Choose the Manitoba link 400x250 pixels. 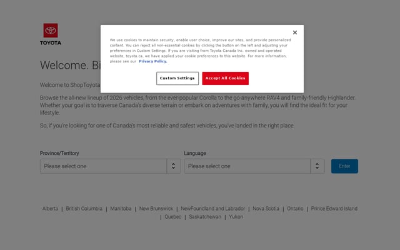click(x=121, y=208)
